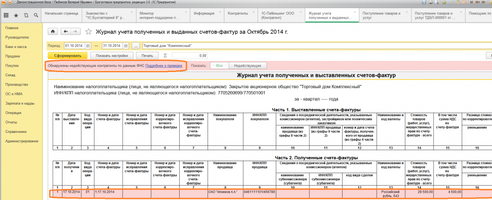Click the search magnifier icon

(x=35, y=16)
